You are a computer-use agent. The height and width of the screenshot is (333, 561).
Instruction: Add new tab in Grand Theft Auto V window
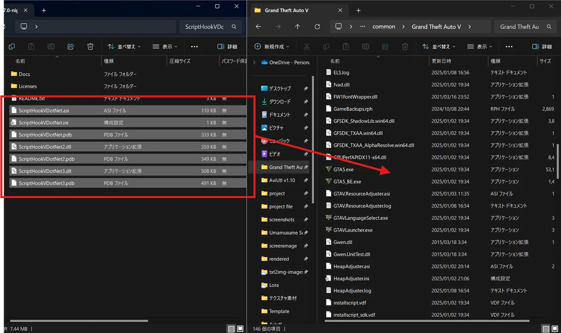(358, 10)
